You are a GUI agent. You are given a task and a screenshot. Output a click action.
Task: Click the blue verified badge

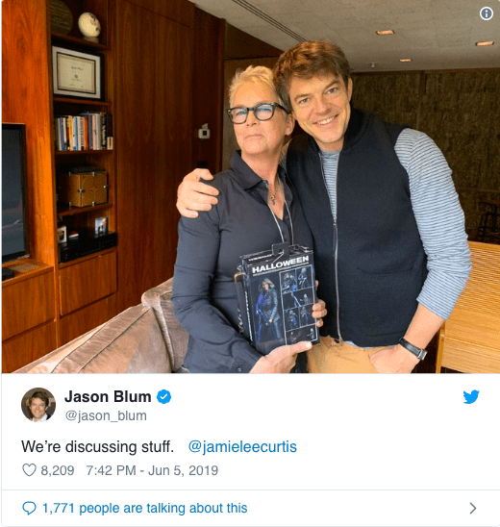(164, 397)
